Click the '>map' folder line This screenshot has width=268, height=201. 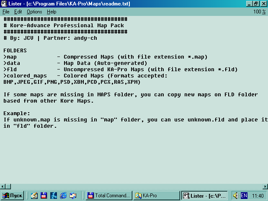pyautogui.click(x=105, y=57)
